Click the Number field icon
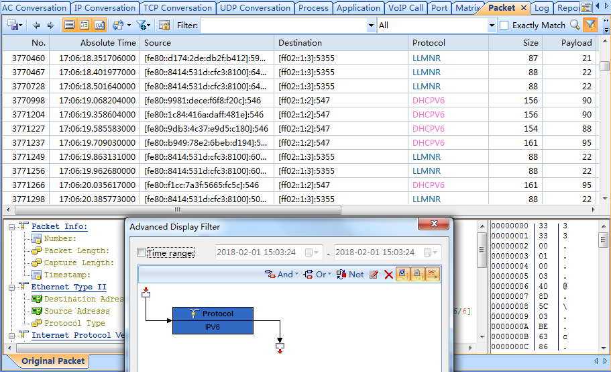The width and height of the screenshot is (611, 372). point(37,238)
